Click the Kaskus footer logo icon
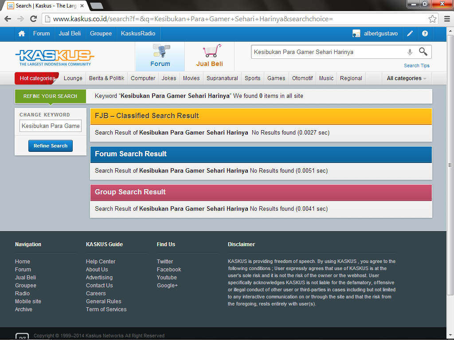The image size is (454, 340). tap(22, 336)
